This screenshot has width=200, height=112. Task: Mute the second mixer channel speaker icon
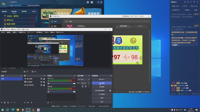click(x=48, y=92)
